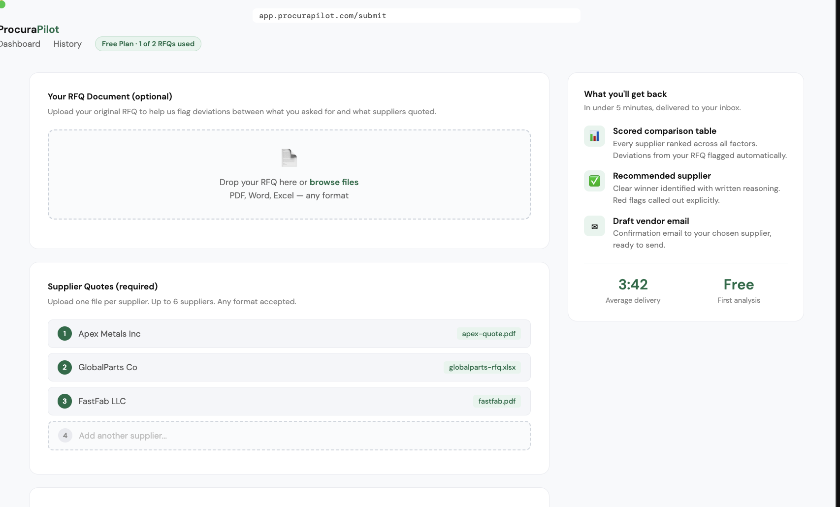Click the envelope draft email icon
This screenshot has height=507, width=840.
[594, 226]
